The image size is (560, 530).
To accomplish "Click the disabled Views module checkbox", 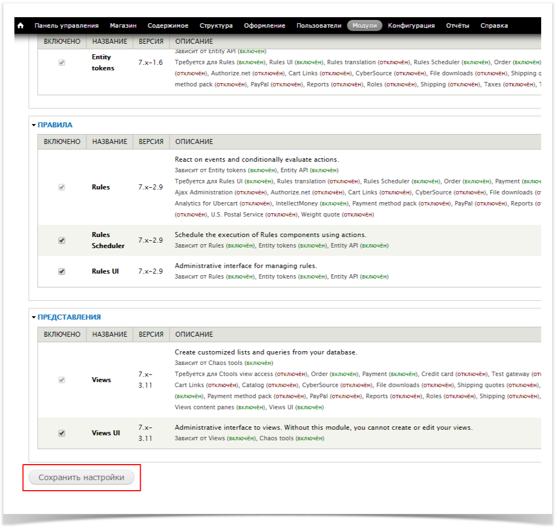I will click(61, 380).
